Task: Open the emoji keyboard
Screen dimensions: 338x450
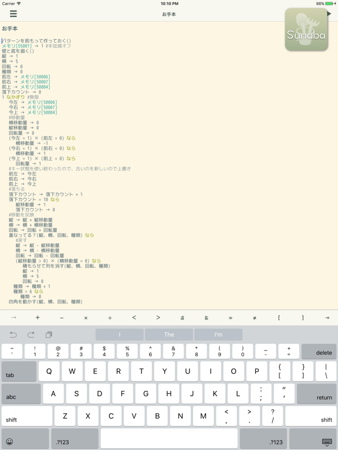Action: [25, 438]
